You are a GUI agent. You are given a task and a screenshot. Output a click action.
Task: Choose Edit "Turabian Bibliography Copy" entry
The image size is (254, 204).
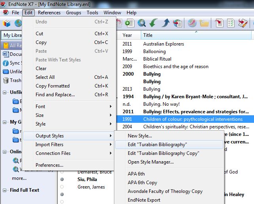tap(169, 153)
